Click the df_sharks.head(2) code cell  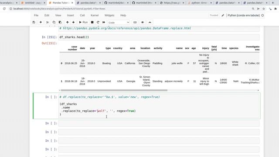[159, 37]
